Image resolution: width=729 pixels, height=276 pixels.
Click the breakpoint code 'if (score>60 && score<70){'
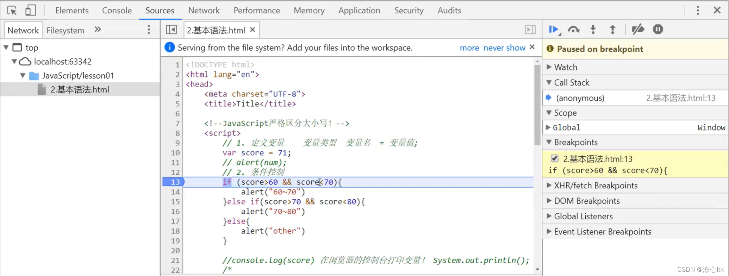pyautogui.click(x=607, y=170)
